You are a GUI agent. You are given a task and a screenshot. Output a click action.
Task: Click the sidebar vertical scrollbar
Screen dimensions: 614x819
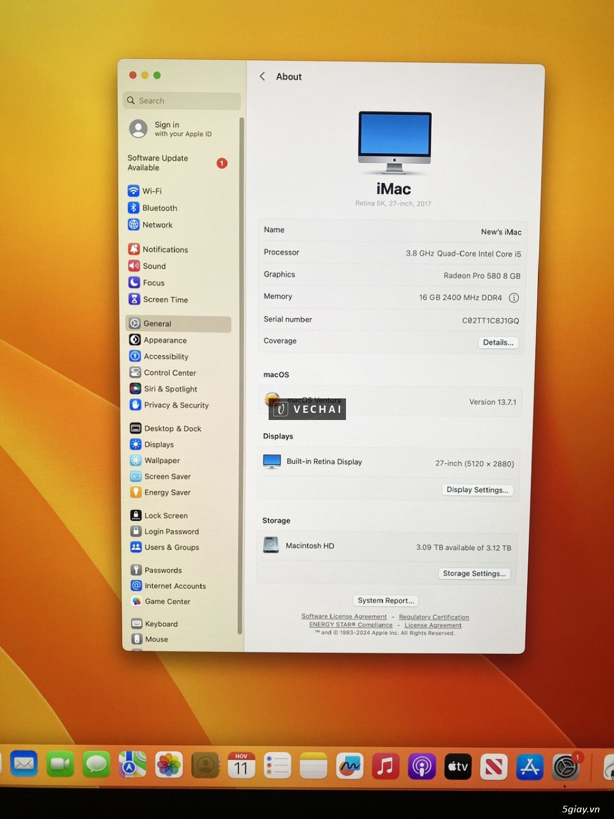240,375
